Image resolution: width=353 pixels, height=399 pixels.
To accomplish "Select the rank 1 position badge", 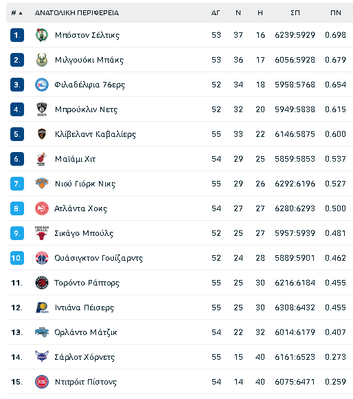I will coord(17,35).
